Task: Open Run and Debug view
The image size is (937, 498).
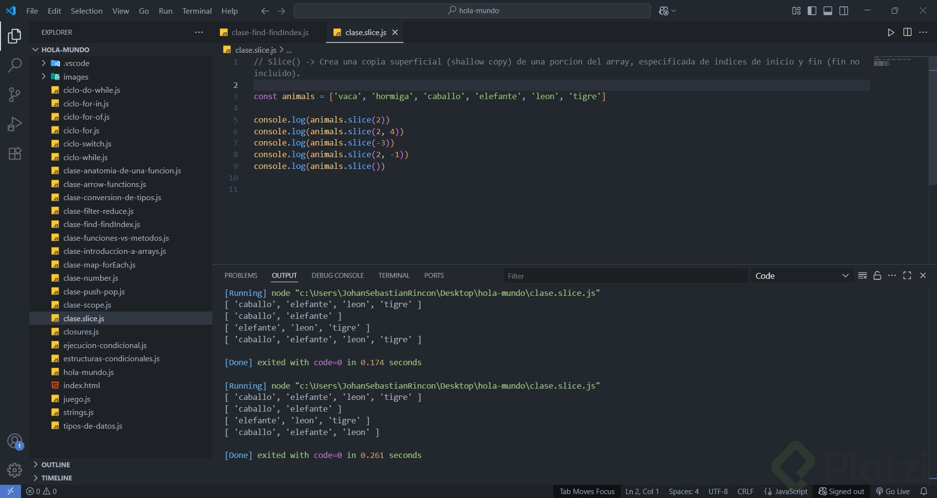Action: pyautogui.click(x=15, y=124)
